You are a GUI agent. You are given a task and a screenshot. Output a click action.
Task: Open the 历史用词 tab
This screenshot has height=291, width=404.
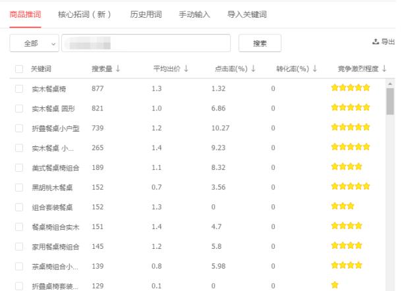tap(146, 14)
